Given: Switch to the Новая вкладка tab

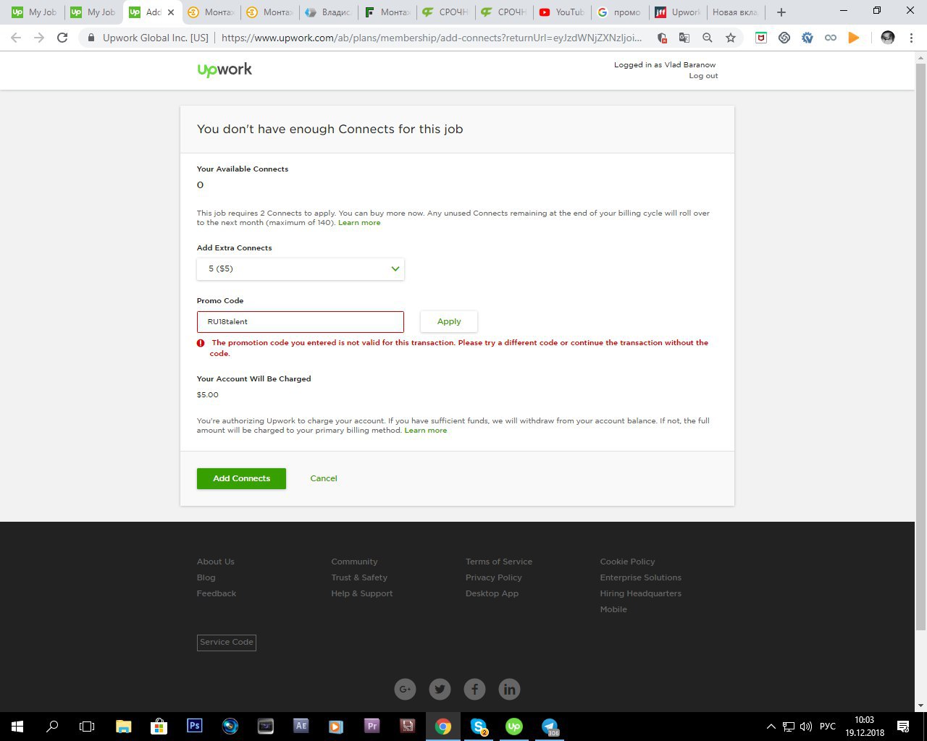Looking at the screenshot, I should [x=735, y=12].
